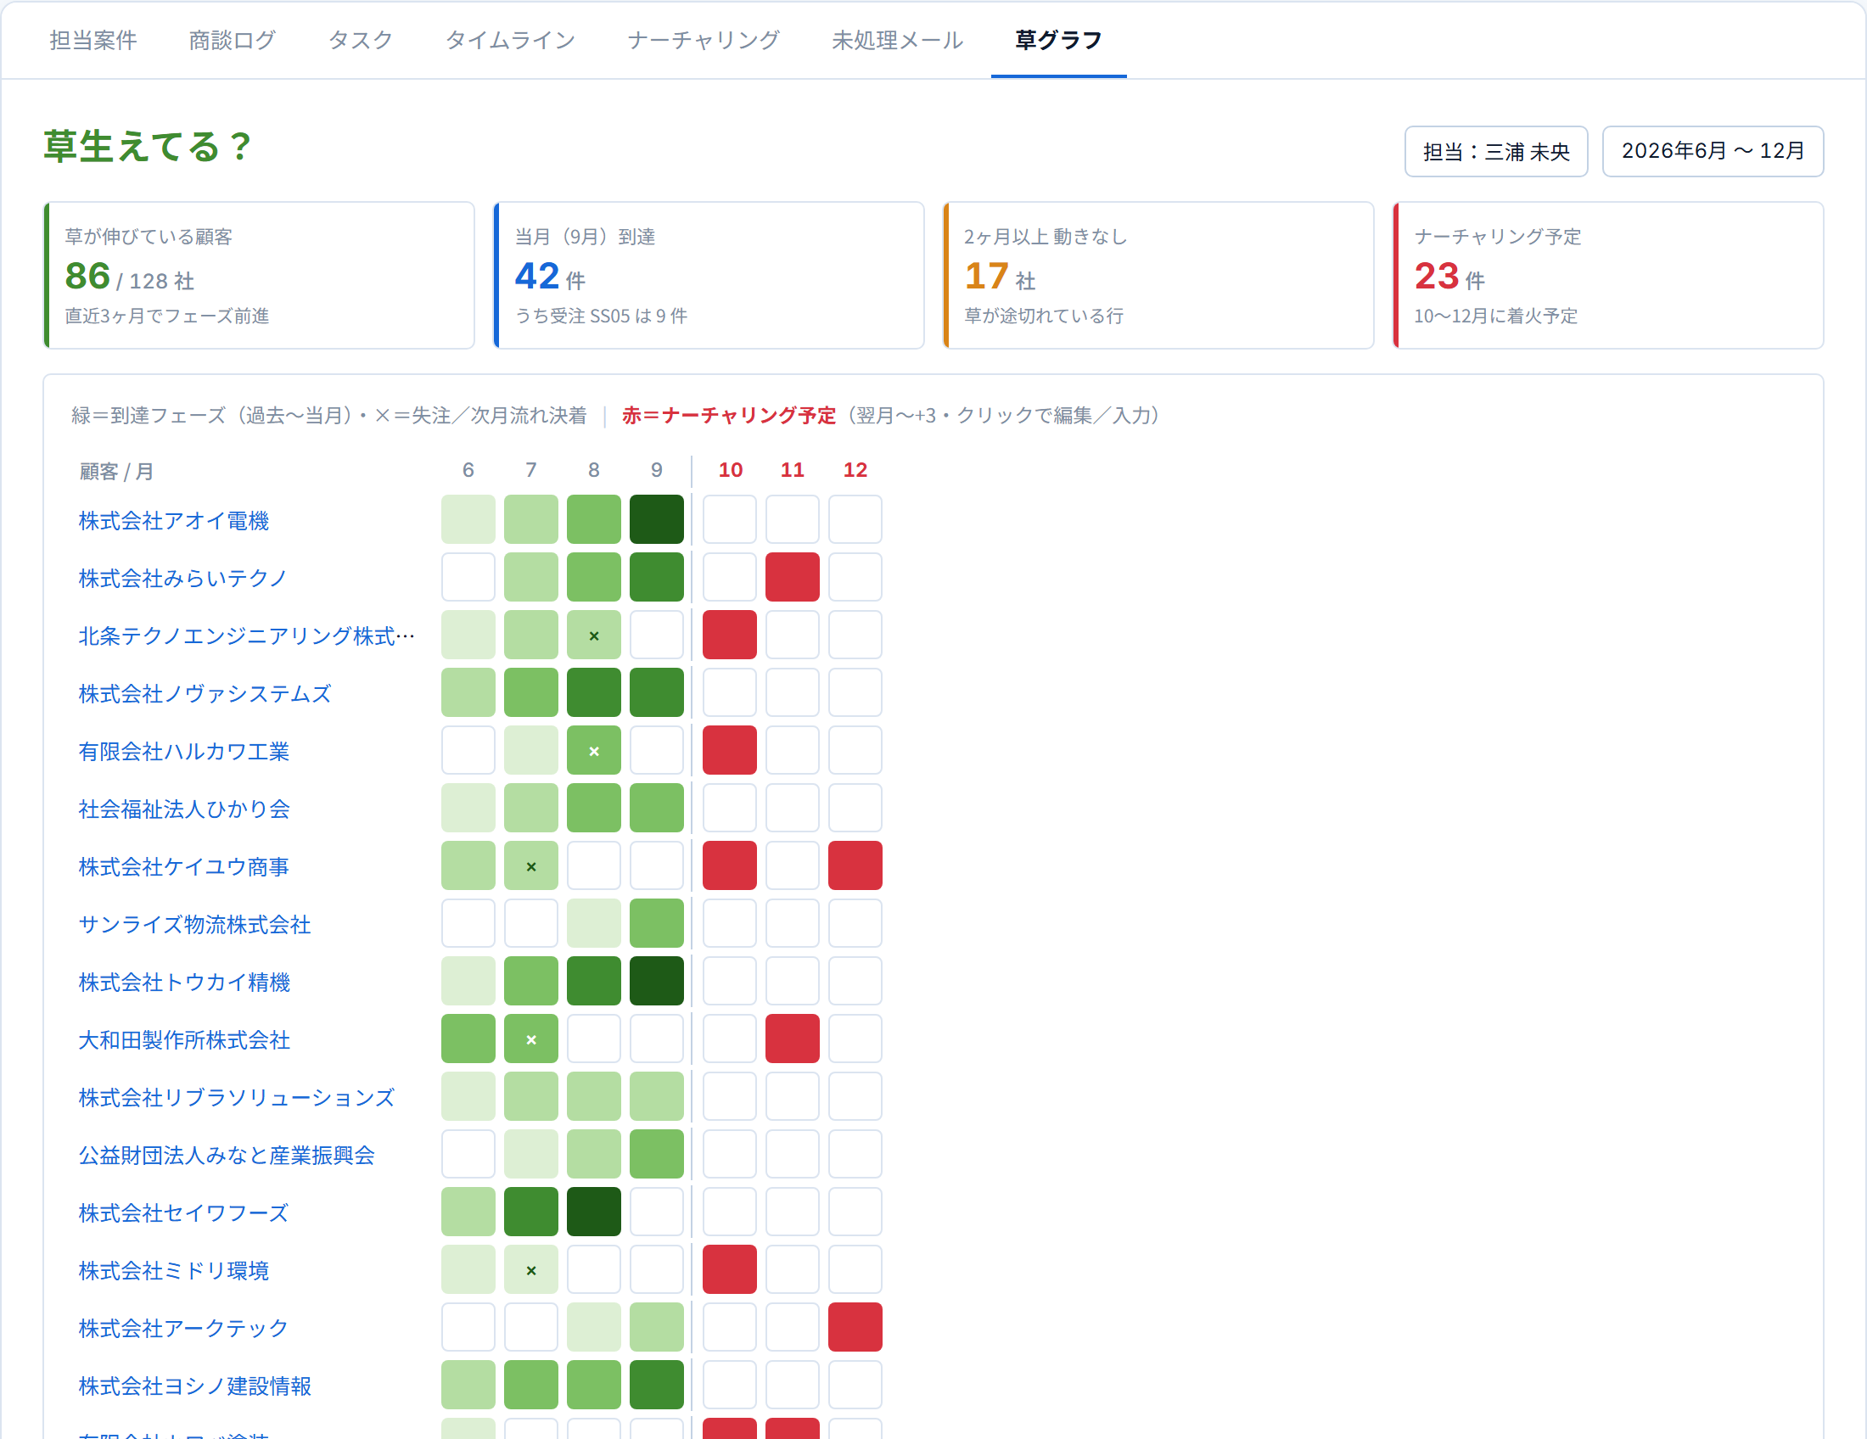Open customer 株式会社みらいテクノ
This screenshot has height=1439, width=1867.
tap(183, 579)
